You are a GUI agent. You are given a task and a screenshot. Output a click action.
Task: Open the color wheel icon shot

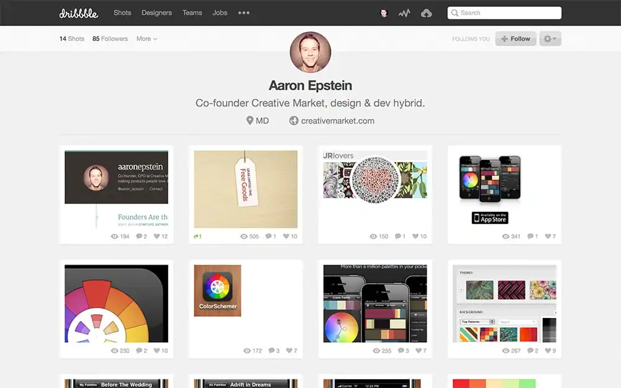pyautogui.click(x=117, y=304)
